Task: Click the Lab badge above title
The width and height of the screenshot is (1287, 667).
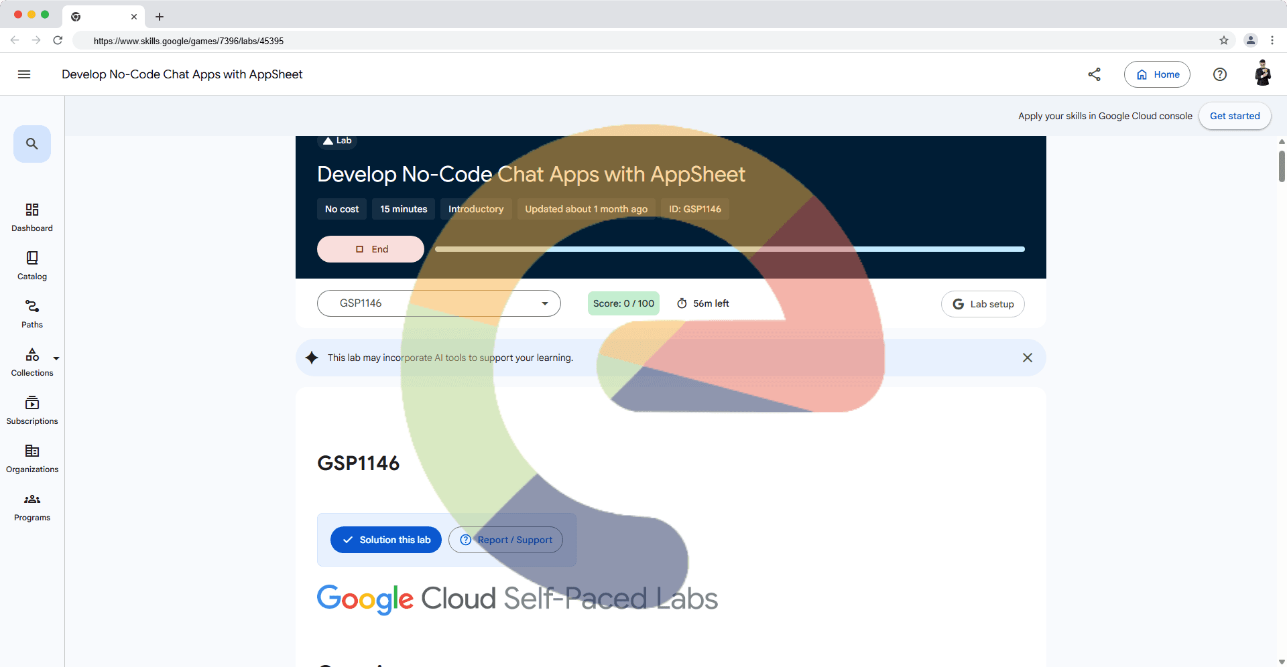Action: click(x=337, y=141)
